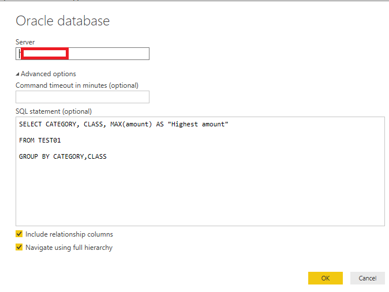The image size is (389, 292).
Task: Click the 'Command timeout in minutes (optional)' label
Action: (77, 85)
